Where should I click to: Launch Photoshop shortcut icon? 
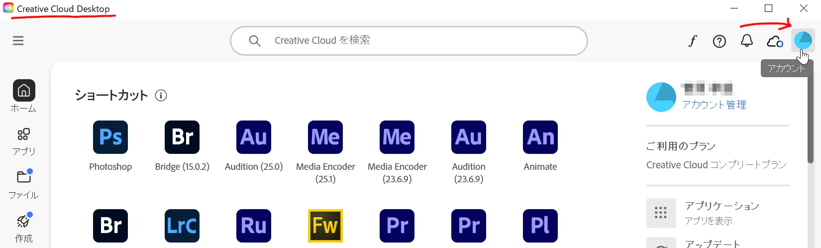click(x=110, y=137)
